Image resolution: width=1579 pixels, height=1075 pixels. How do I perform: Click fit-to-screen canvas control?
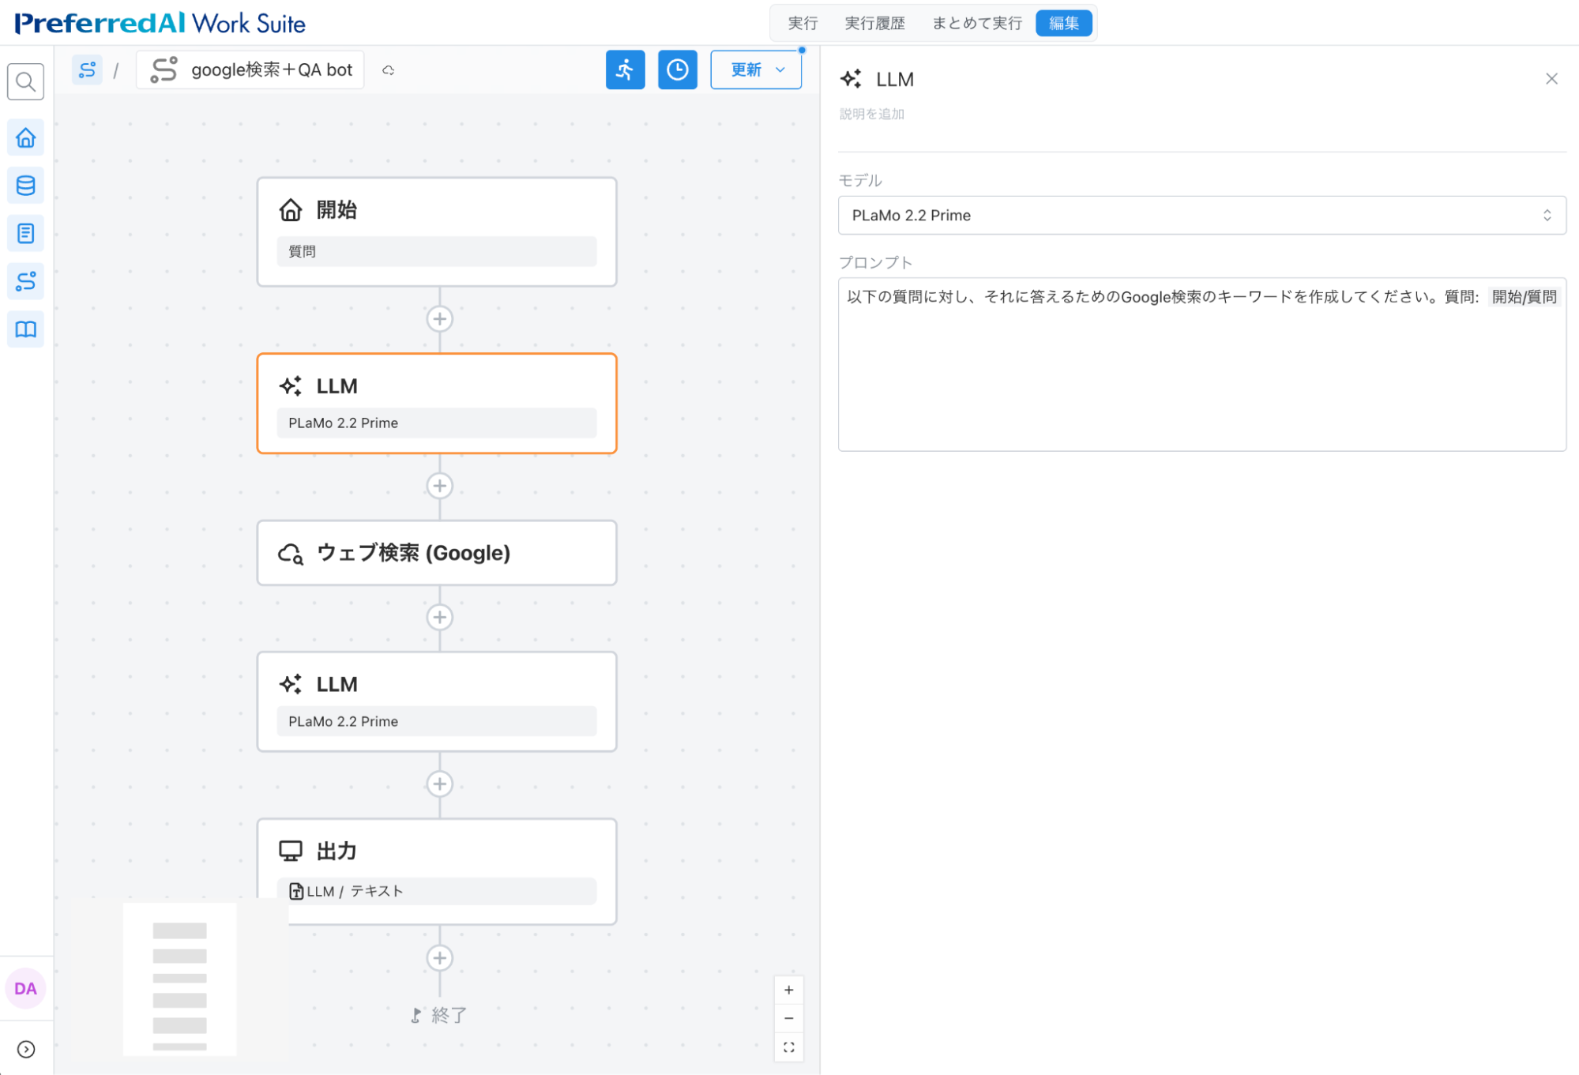(x=788, y=1047)
